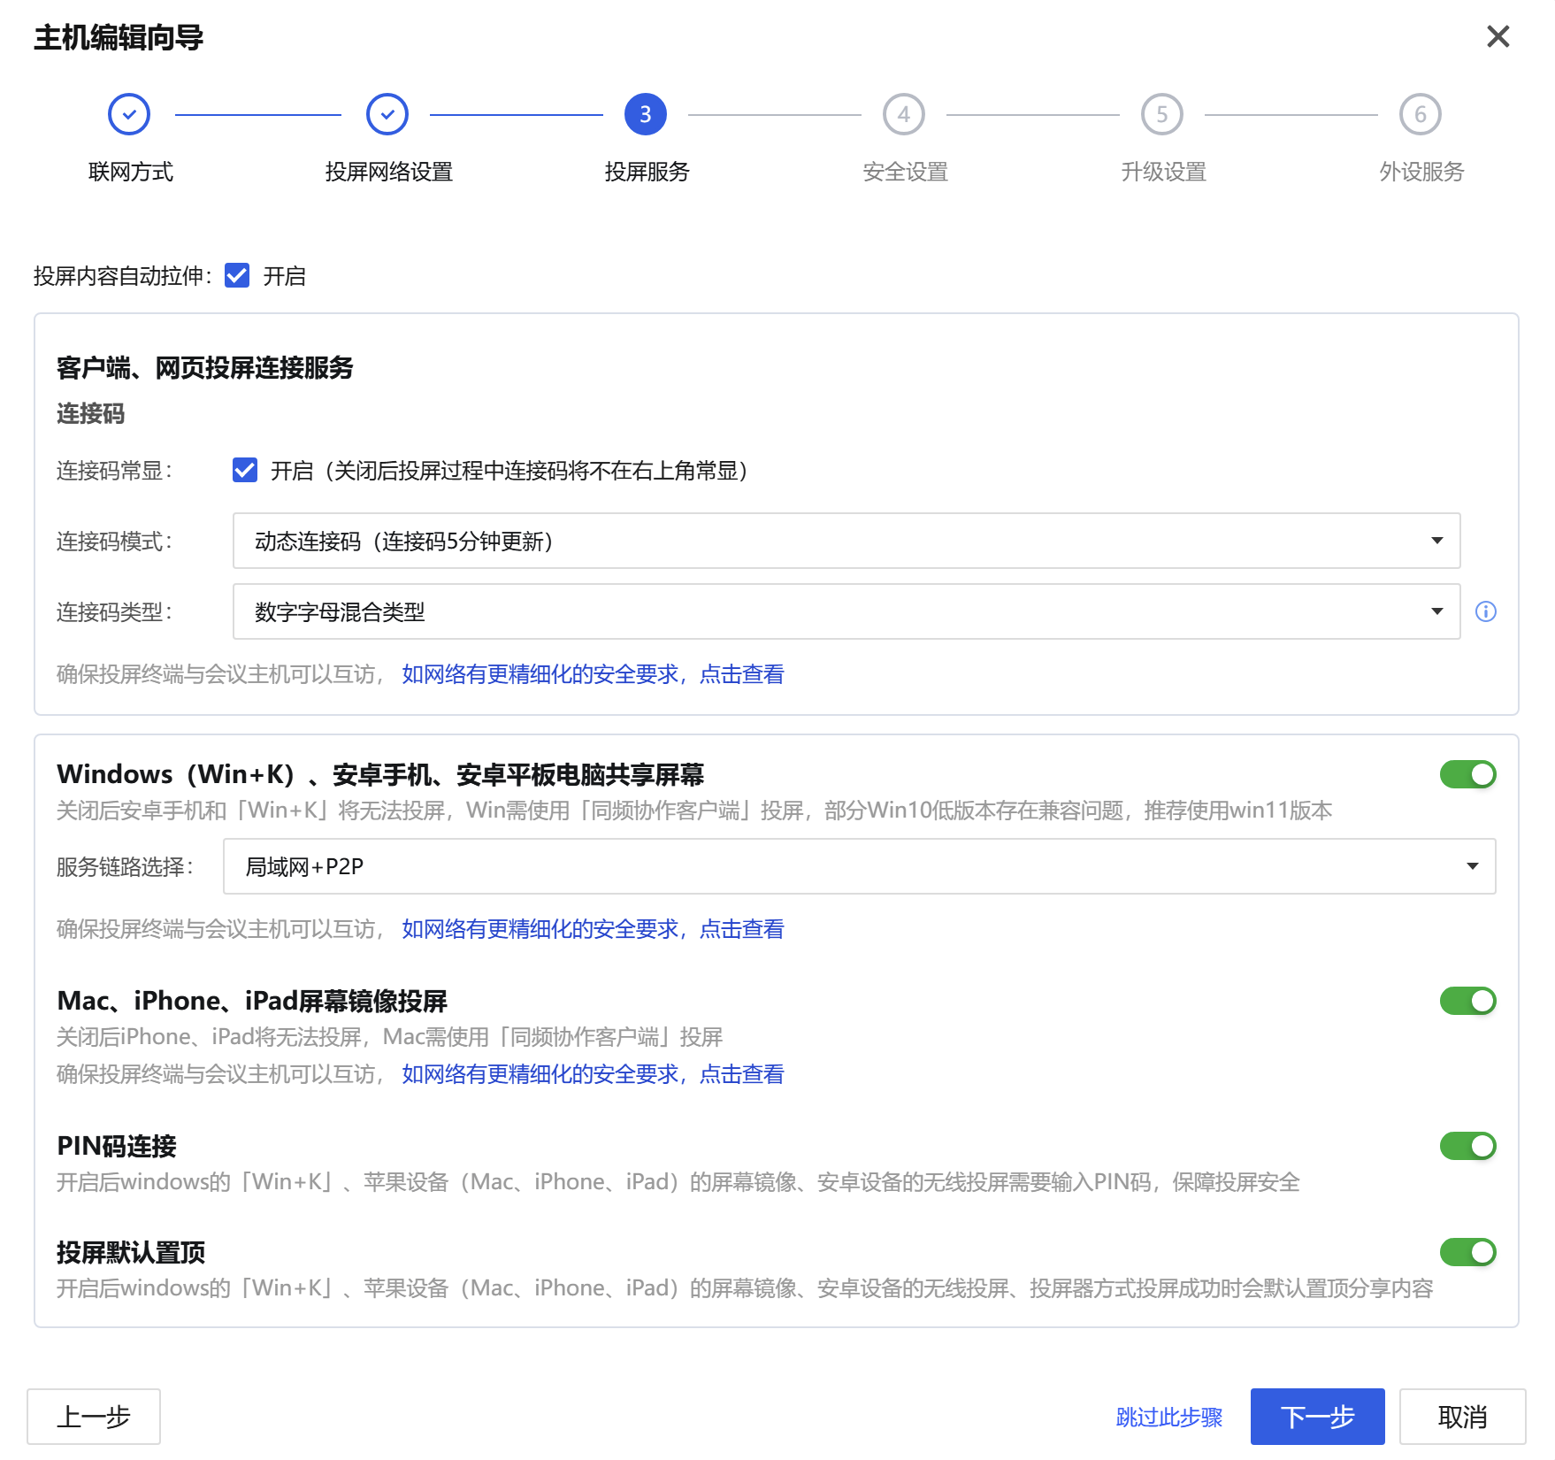The height and width of the screenshot is (1460, 1555).
Task: Uncheck the 连接码常显 checkbox
Action: pyautogui.click(x=245, y=470)
